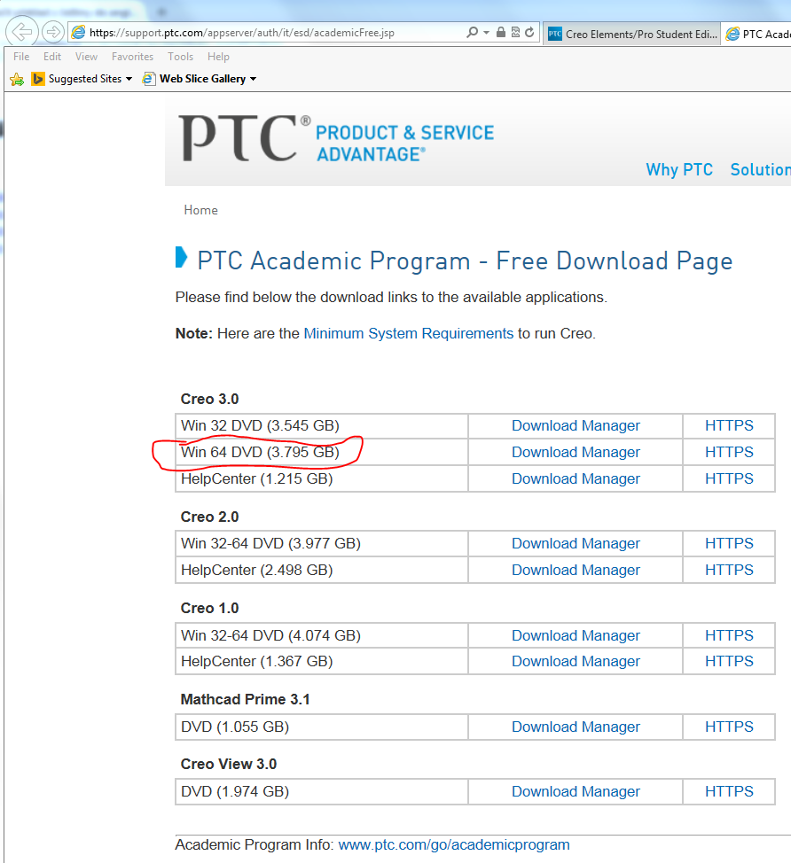Click HTTPS for Creo View DVD (1.974 GB)

[x=729, y=791]
